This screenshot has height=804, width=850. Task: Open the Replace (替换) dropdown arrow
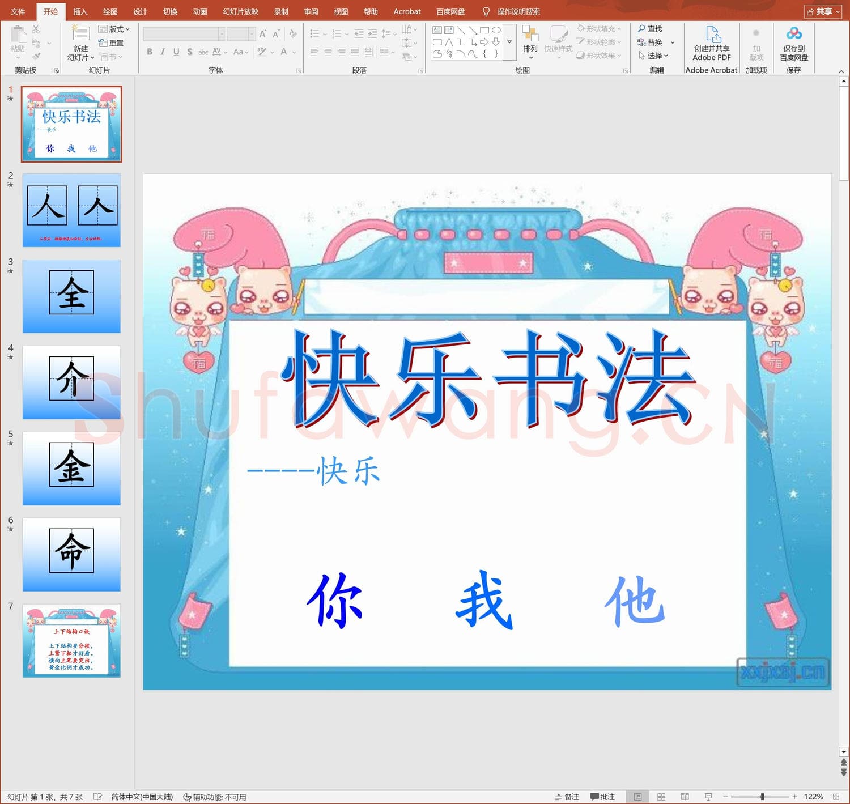coord(673,42)
